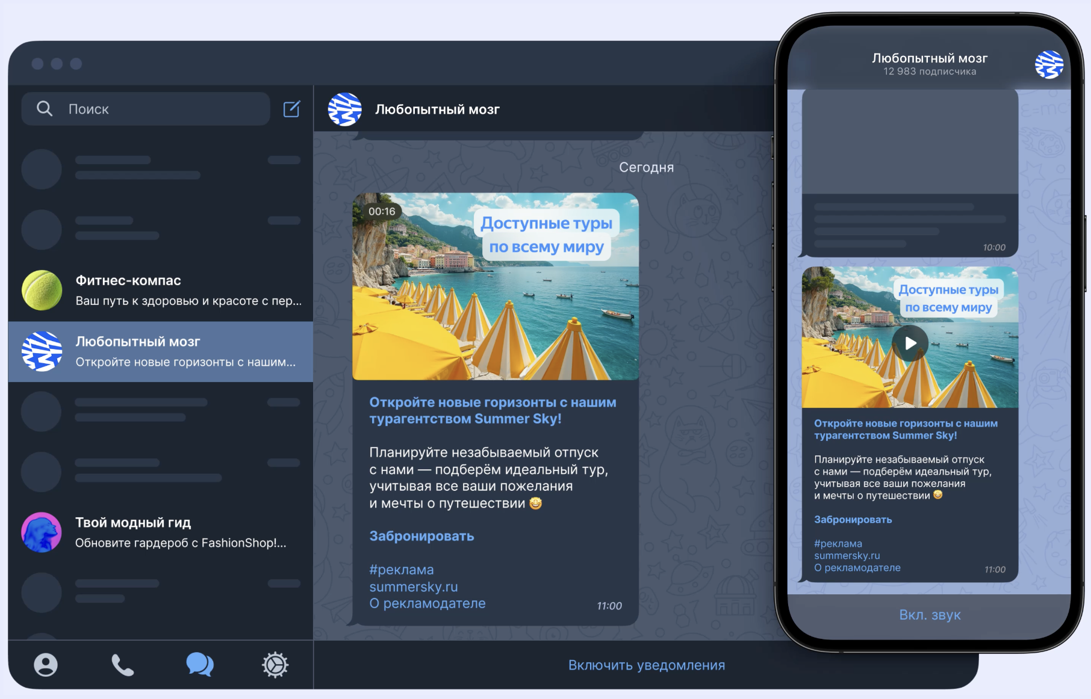Open the Contacts tab in bottom bar
1091x699 pixels.
pyautogui.click(x=46, y=665)
